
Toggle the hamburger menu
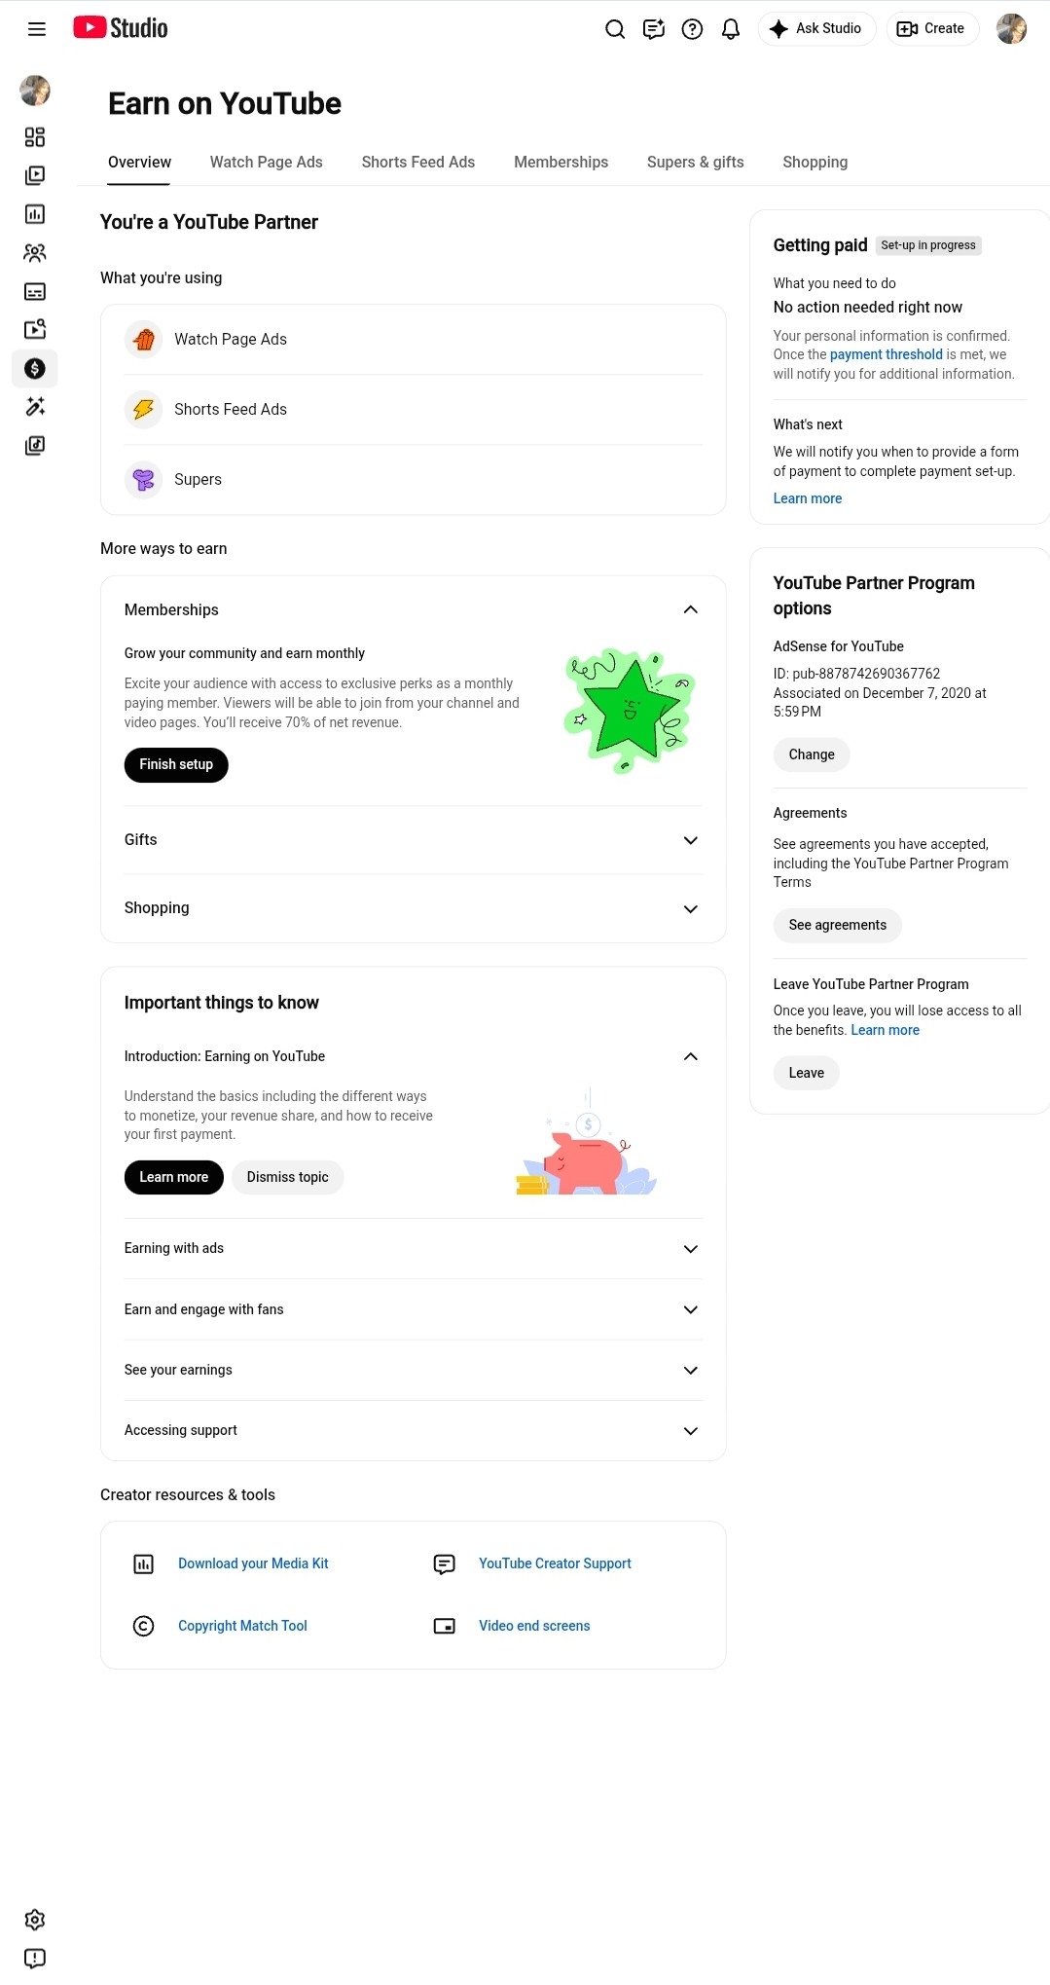[x=37, y=29]
